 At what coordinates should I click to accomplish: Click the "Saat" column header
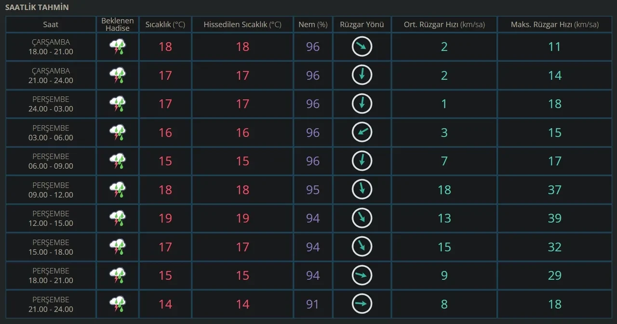pyautogui.click(x=51, y=25)
